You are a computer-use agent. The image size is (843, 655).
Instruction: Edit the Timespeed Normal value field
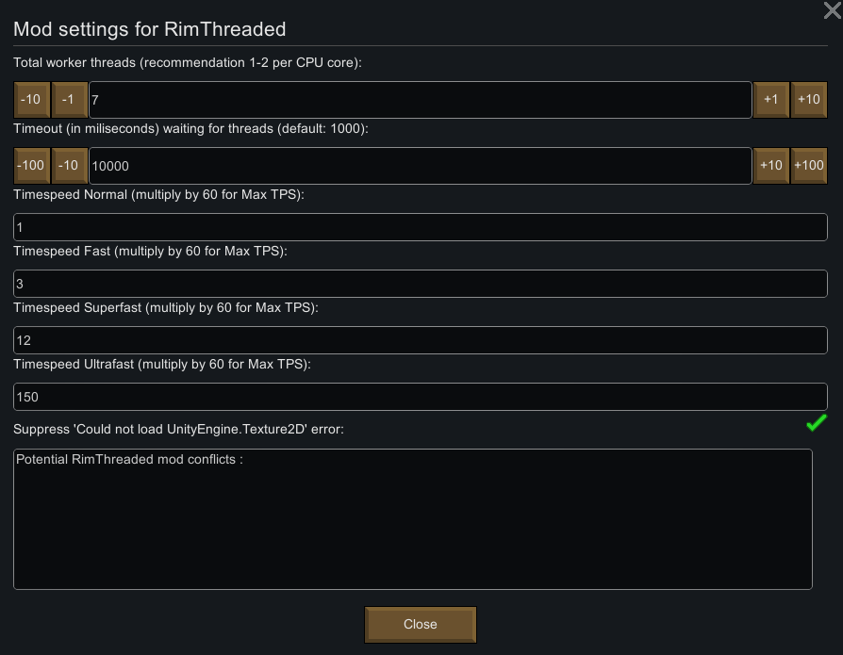pyautogui.click(x=420, y=227)
